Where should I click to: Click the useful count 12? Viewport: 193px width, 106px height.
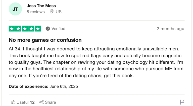pos(32,102)
